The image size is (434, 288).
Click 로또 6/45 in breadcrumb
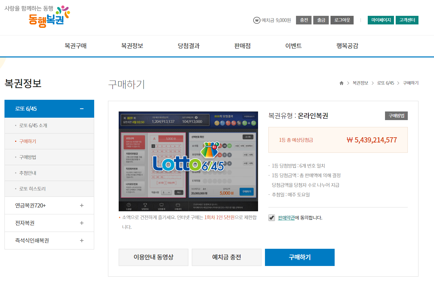click(x=386, y=83)
